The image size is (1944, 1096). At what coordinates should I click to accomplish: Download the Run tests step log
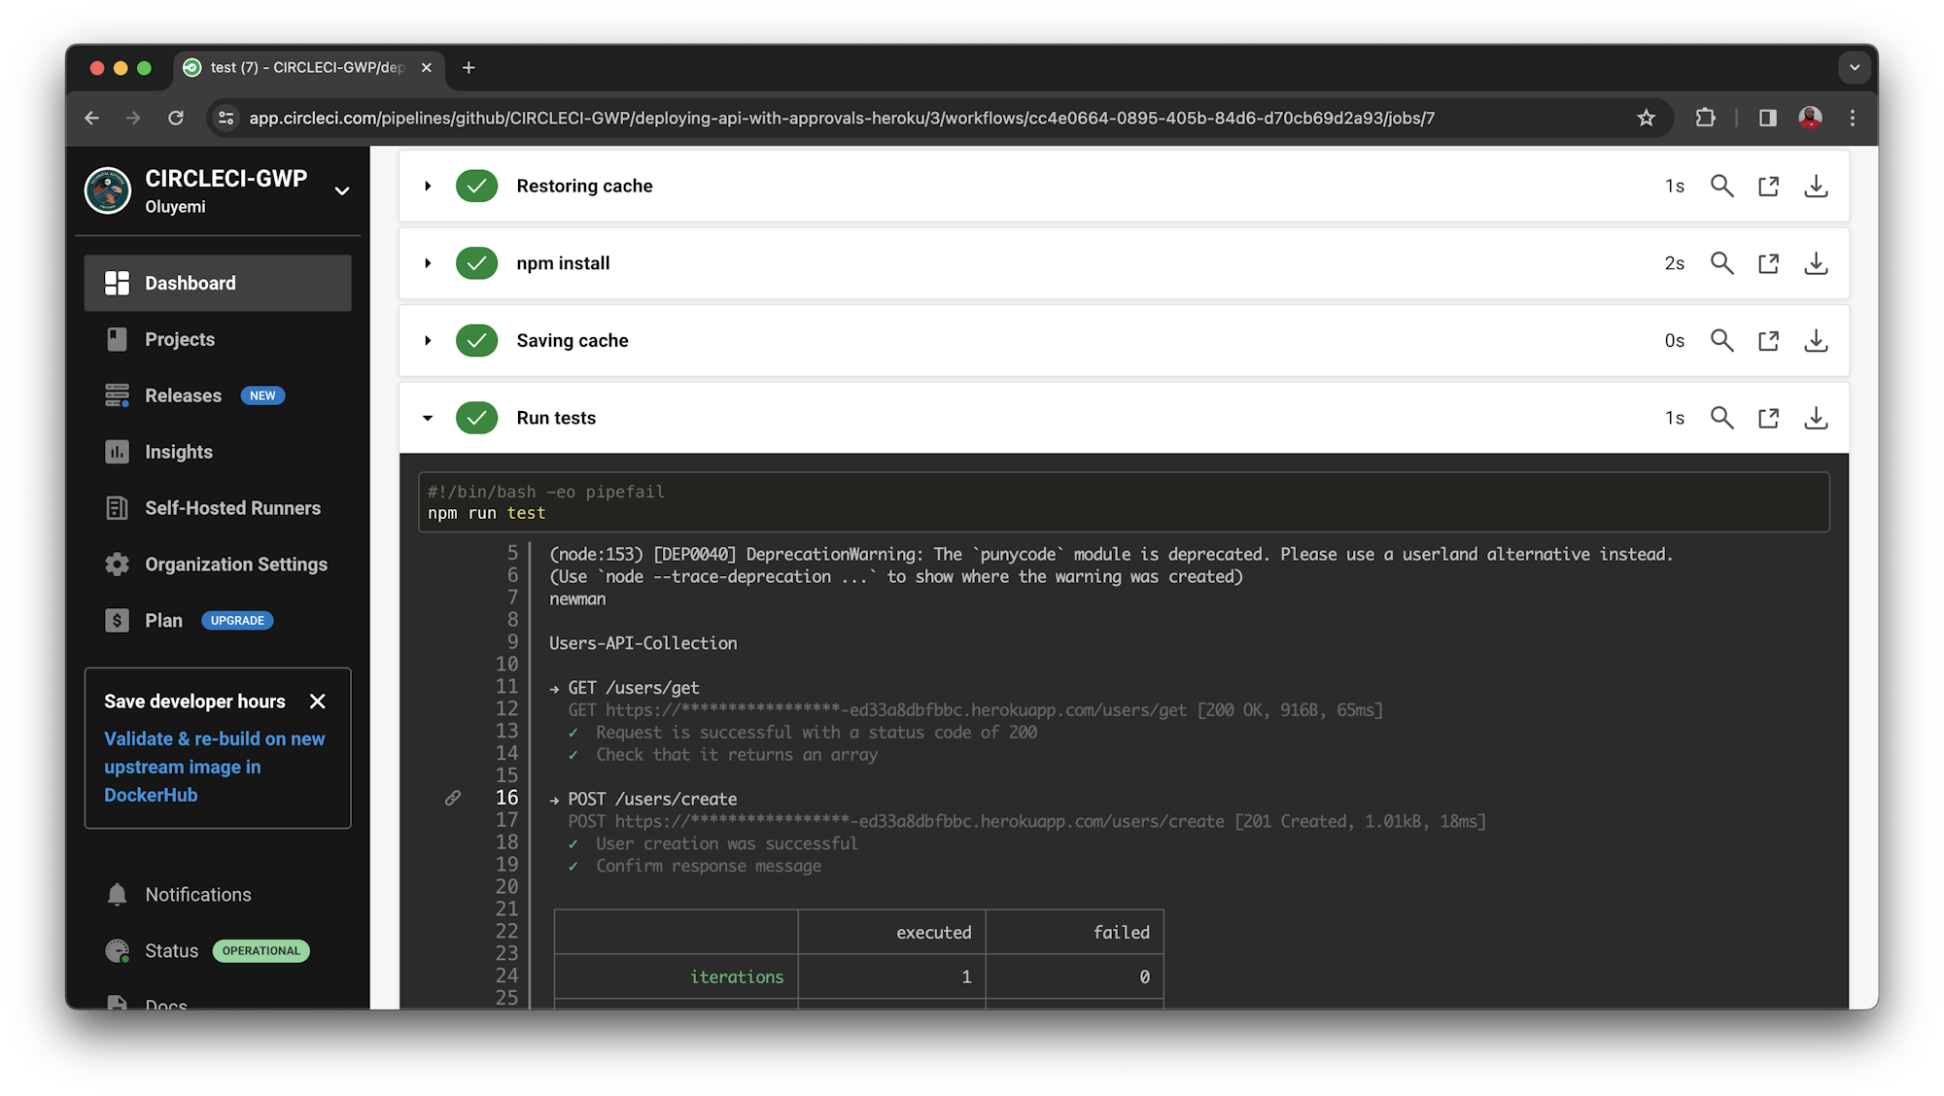coord(1816,418)
